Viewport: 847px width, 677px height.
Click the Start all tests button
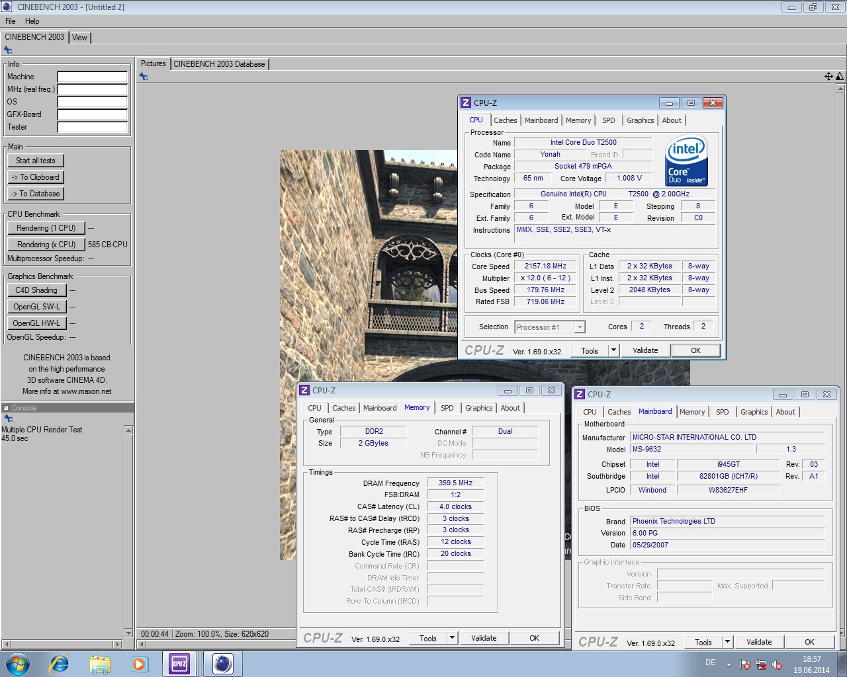(x=36, y=161)
